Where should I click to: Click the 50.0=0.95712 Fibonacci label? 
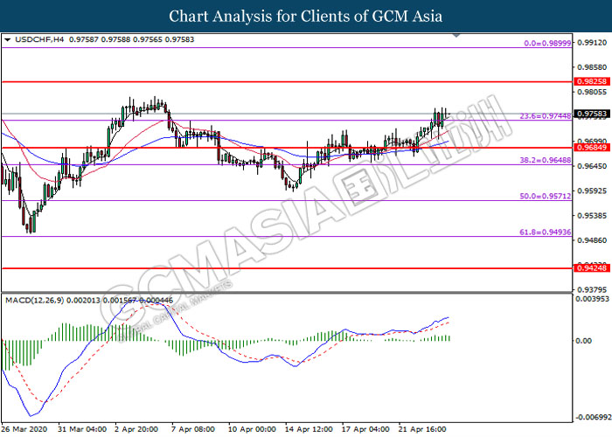coord(546,197)
